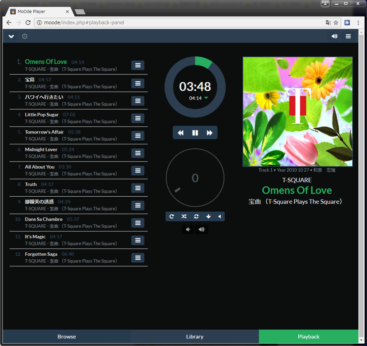This screenshot has height=346, width=367.
Task: Play track 2 宝島
Action: tap(30, 80)
